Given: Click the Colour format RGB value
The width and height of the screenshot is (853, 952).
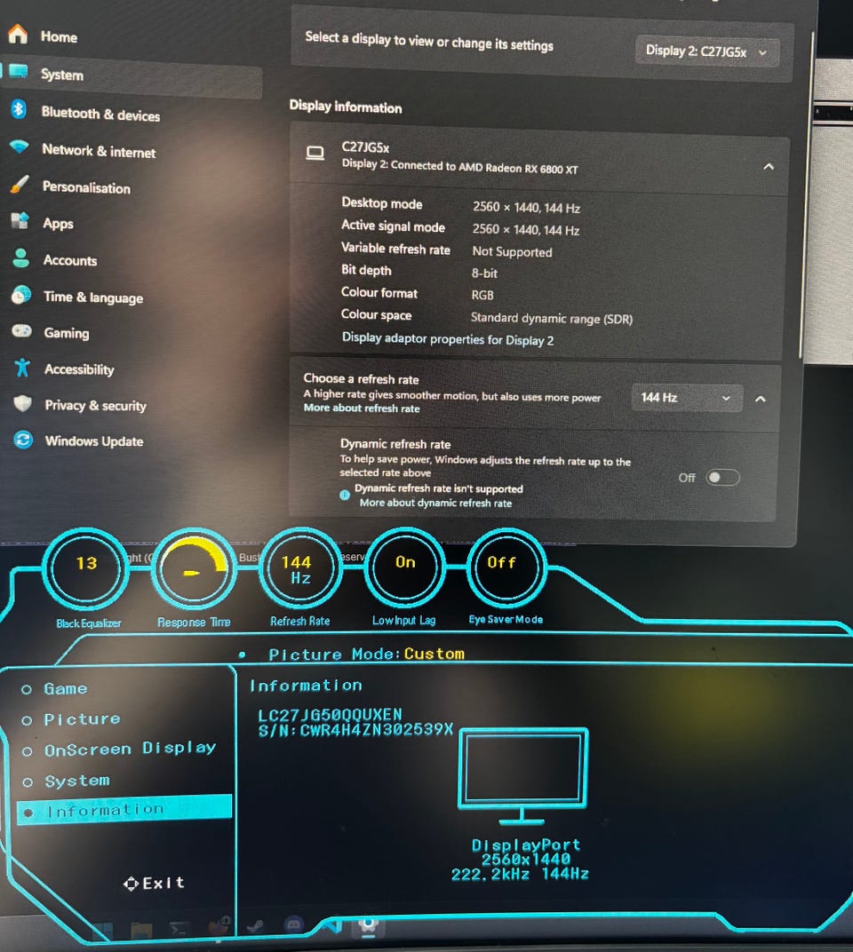Looking at the screenshot, I should click(x=482, y=295).
